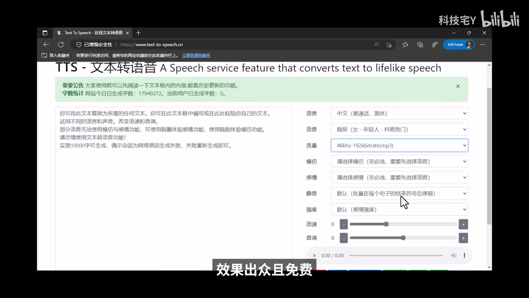Click the tab actions menu icon
Screen dimensions: 529x298
pyautogui.click(x=45, y=33)
